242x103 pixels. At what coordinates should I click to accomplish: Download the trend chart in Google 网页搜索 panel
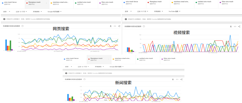click(x=111, y=26)
